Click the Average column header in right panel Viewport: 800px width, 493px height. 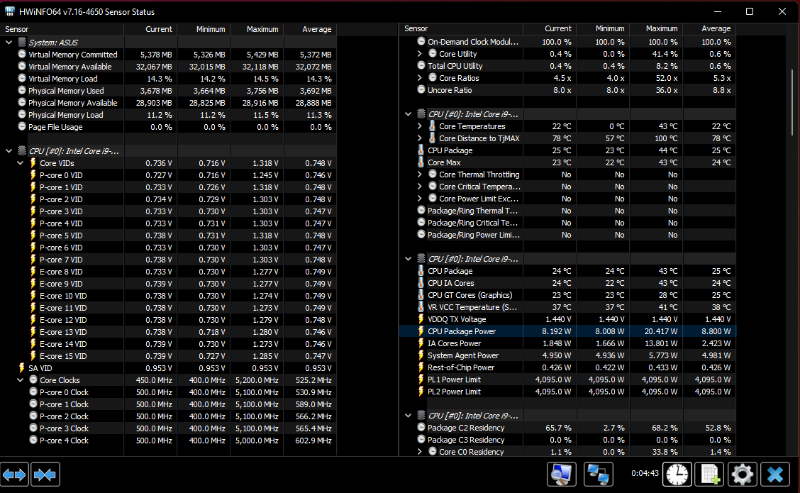pos(709,28)
